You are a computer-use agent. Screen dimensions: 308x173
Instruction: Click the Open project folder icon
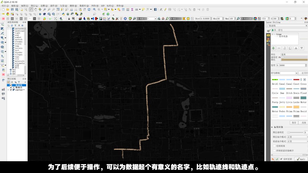[8, 9]
